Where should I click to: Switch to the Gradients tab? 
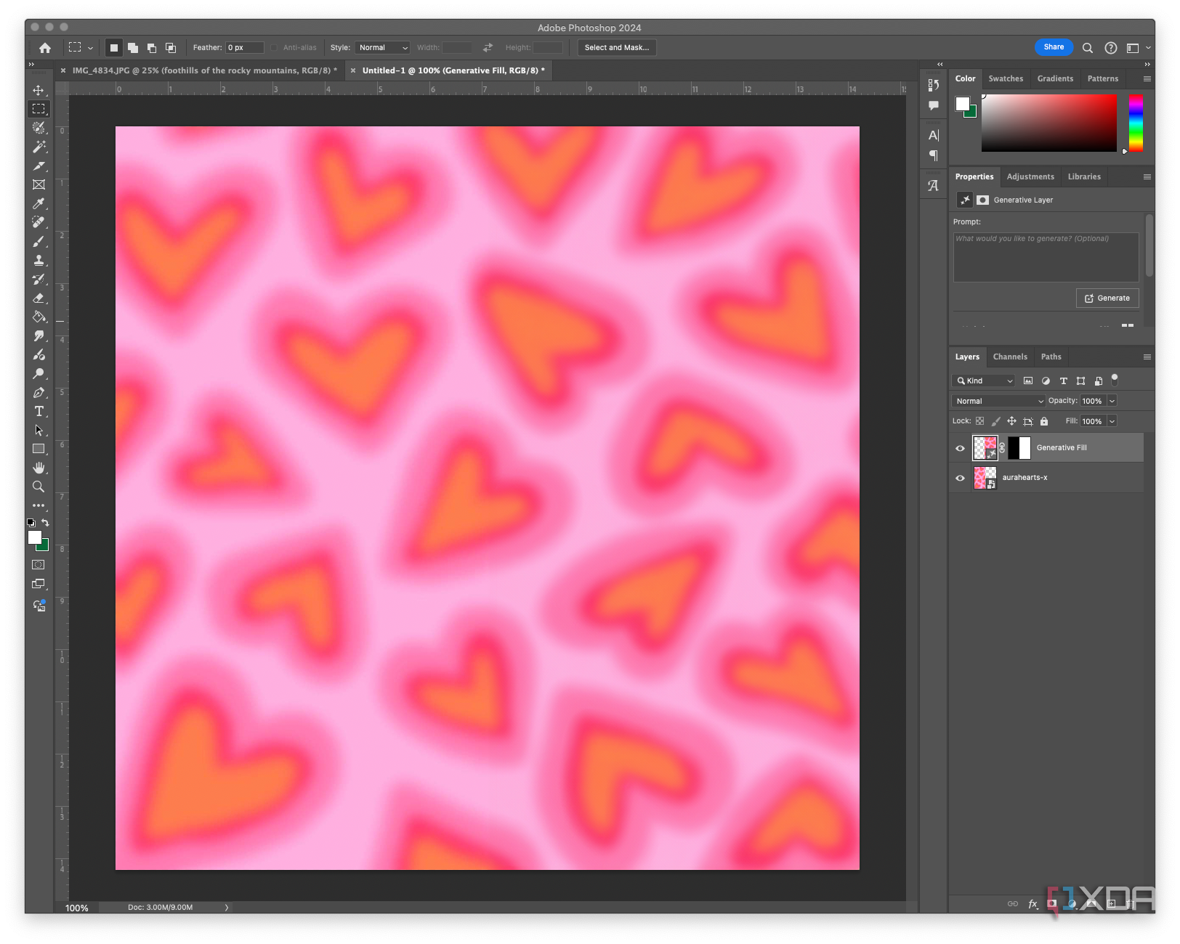[x=1055, y=78]
